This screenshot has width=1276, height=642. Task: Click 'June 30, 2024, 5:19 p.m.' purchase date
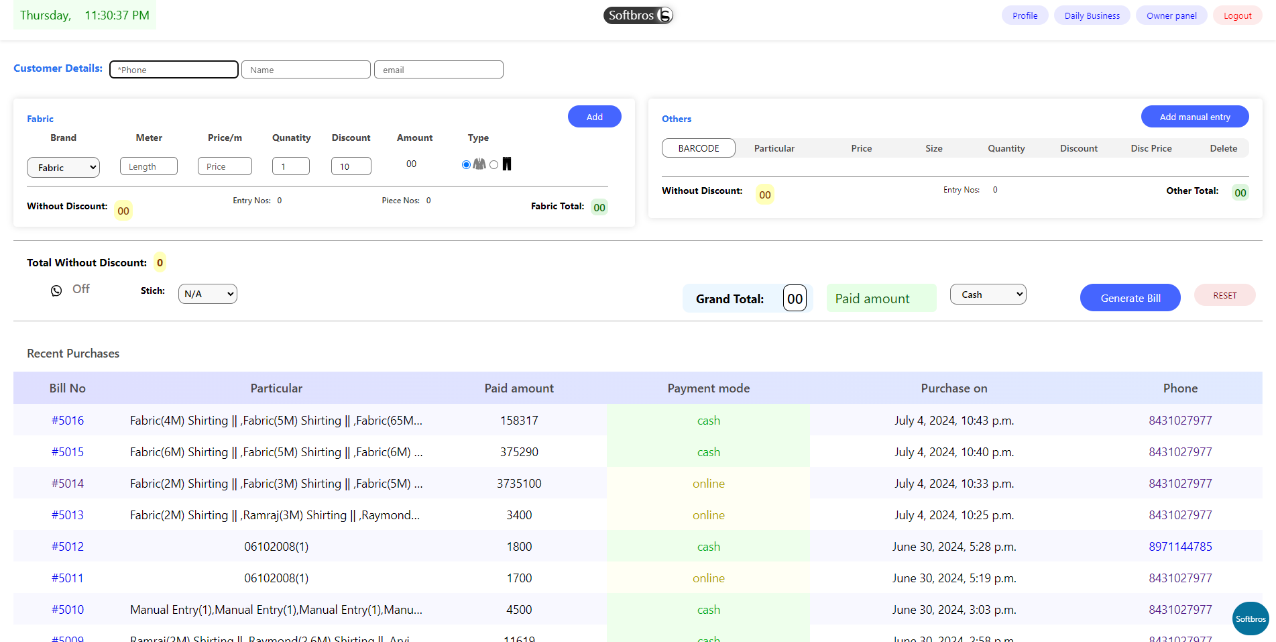click(954, 578)
